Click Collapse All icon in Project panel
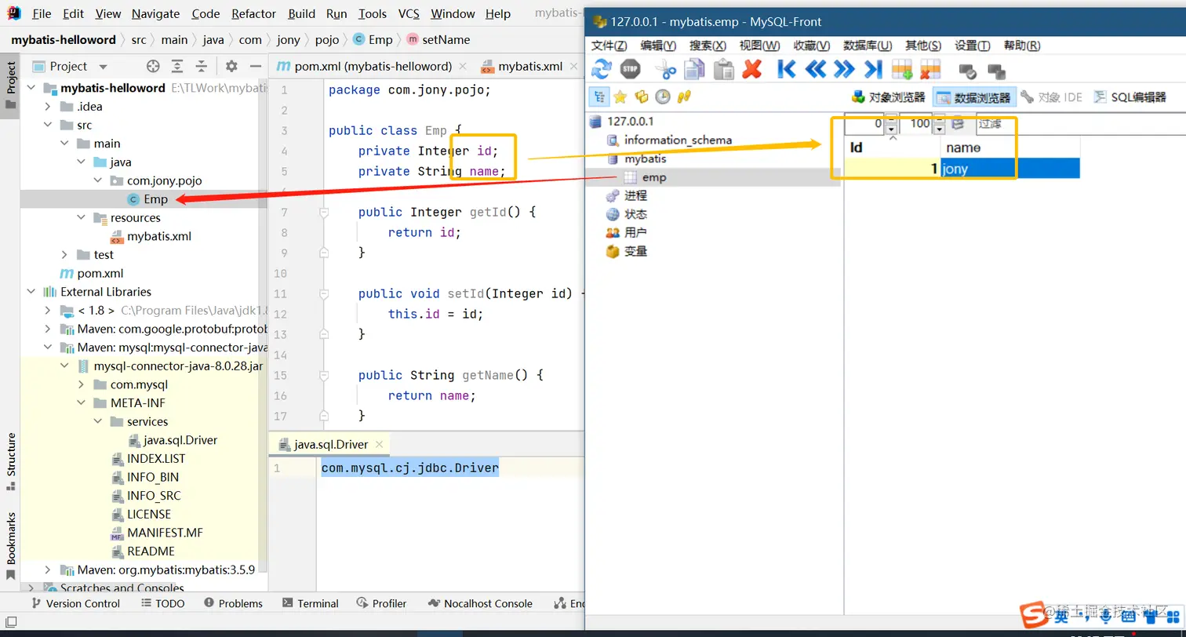Screen dimensions: 1186x637 click(202, 66)
